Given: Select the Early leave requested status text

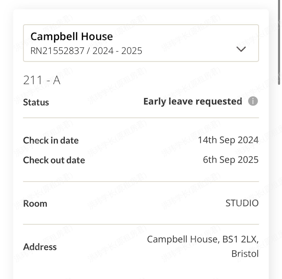Looking at the screenshot, I should [x=193, y=102].
